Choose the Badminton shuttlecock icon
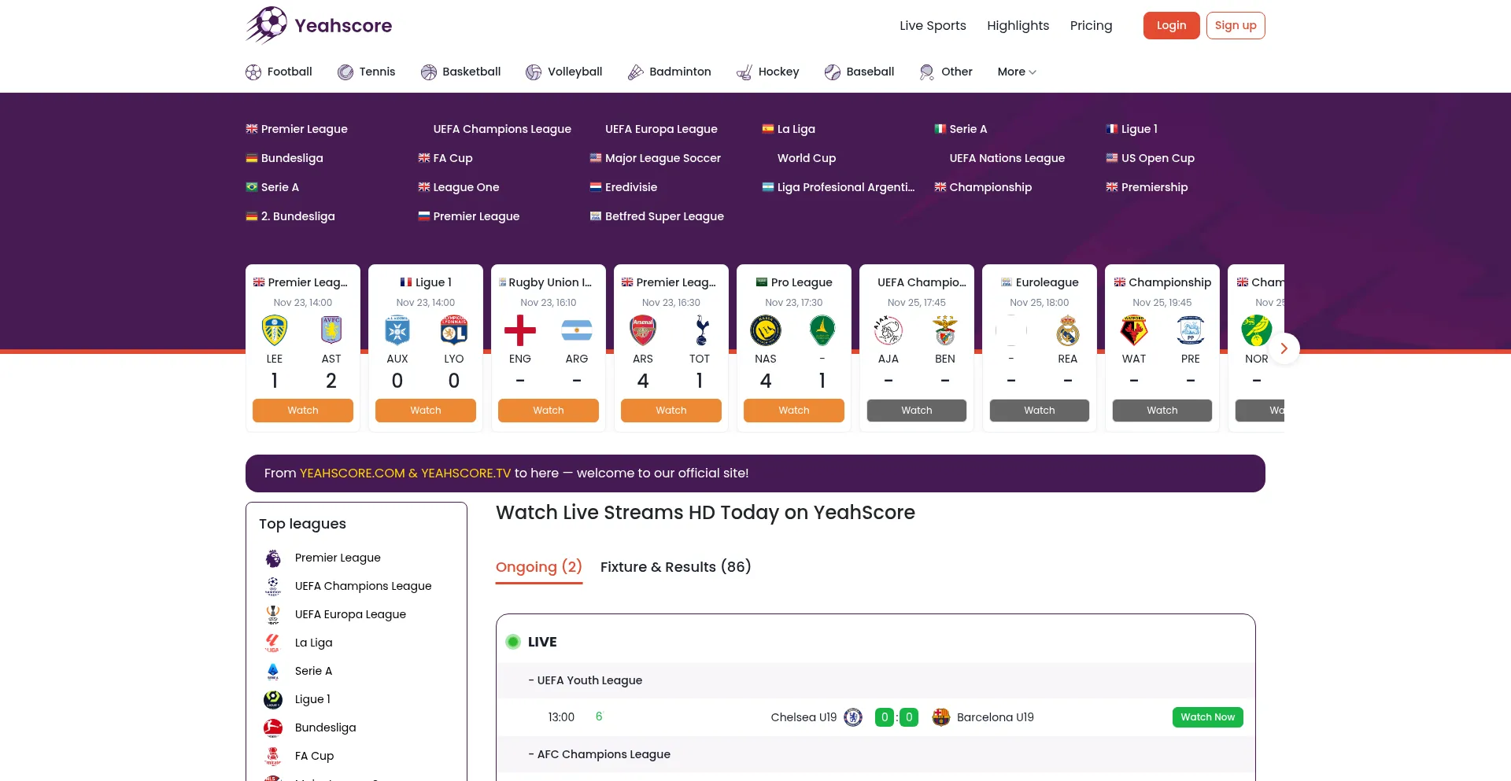This screenshot has height=781, width=1511. click(635, 72)
